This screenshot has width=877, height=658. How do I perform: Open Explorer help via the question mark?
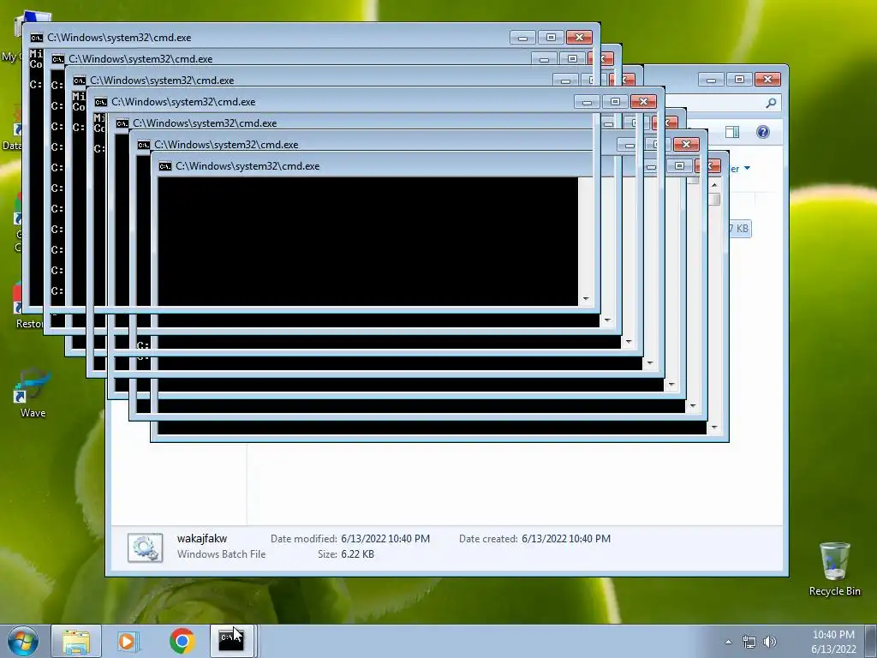(x=763, y=132)
